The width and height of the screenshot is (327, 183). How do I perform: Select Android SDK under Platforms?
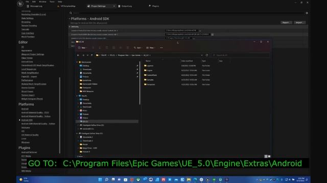click(x=27, y=120)
